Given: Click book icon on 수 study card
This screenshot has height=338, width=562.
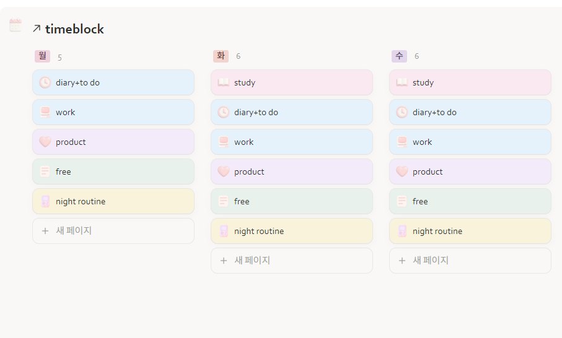Looking at the screenshot, I should click(x=402, y=82).
